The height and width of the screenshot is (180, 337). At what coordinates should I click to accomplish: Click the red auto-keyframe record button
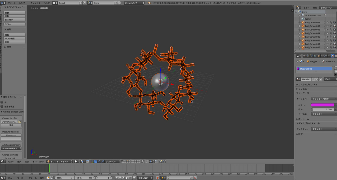pyautogui.click(x=158, y=178)
